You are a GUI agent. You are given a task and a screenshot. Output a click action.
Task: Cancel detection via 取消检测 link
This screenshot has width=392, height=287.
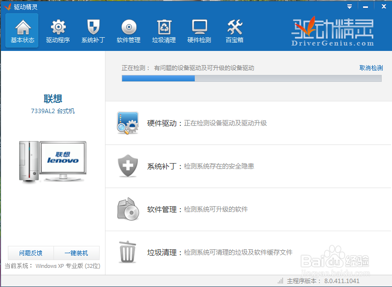pyautogui.click(x=371, y=68)
